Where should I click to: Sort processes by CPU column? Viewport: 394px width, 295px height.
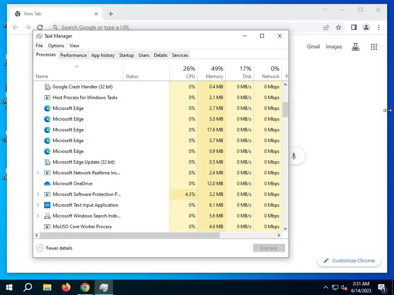pyautogui.click(x=184, y=73)
